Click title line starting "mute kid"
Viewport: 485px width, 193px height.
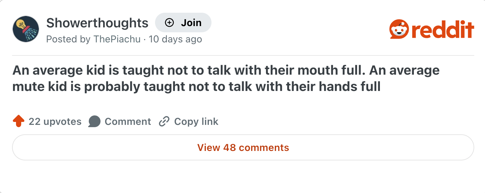click(x=196, y=87)
